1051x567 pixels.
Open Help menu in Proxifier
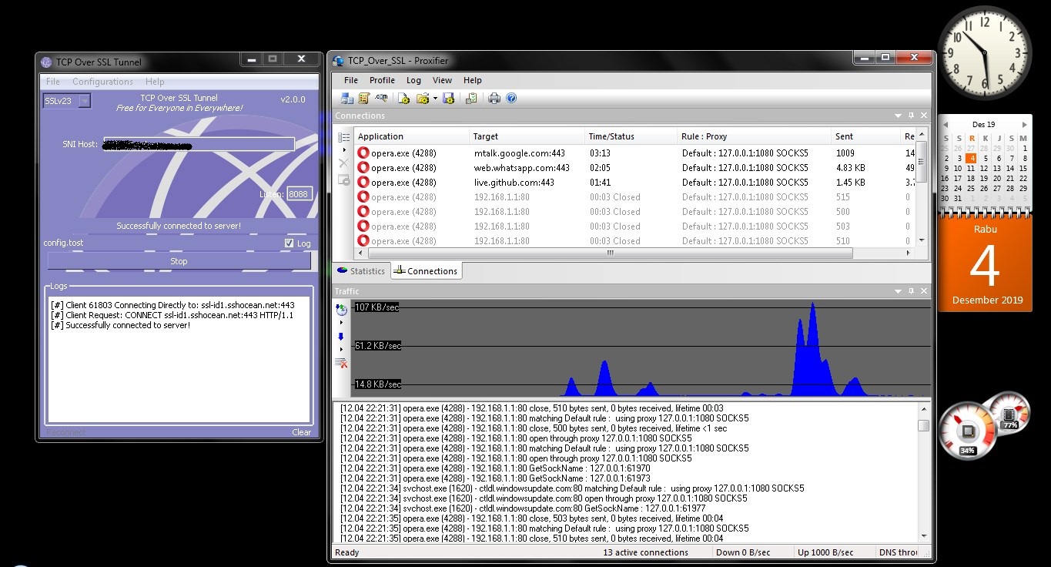click(473, 80)
